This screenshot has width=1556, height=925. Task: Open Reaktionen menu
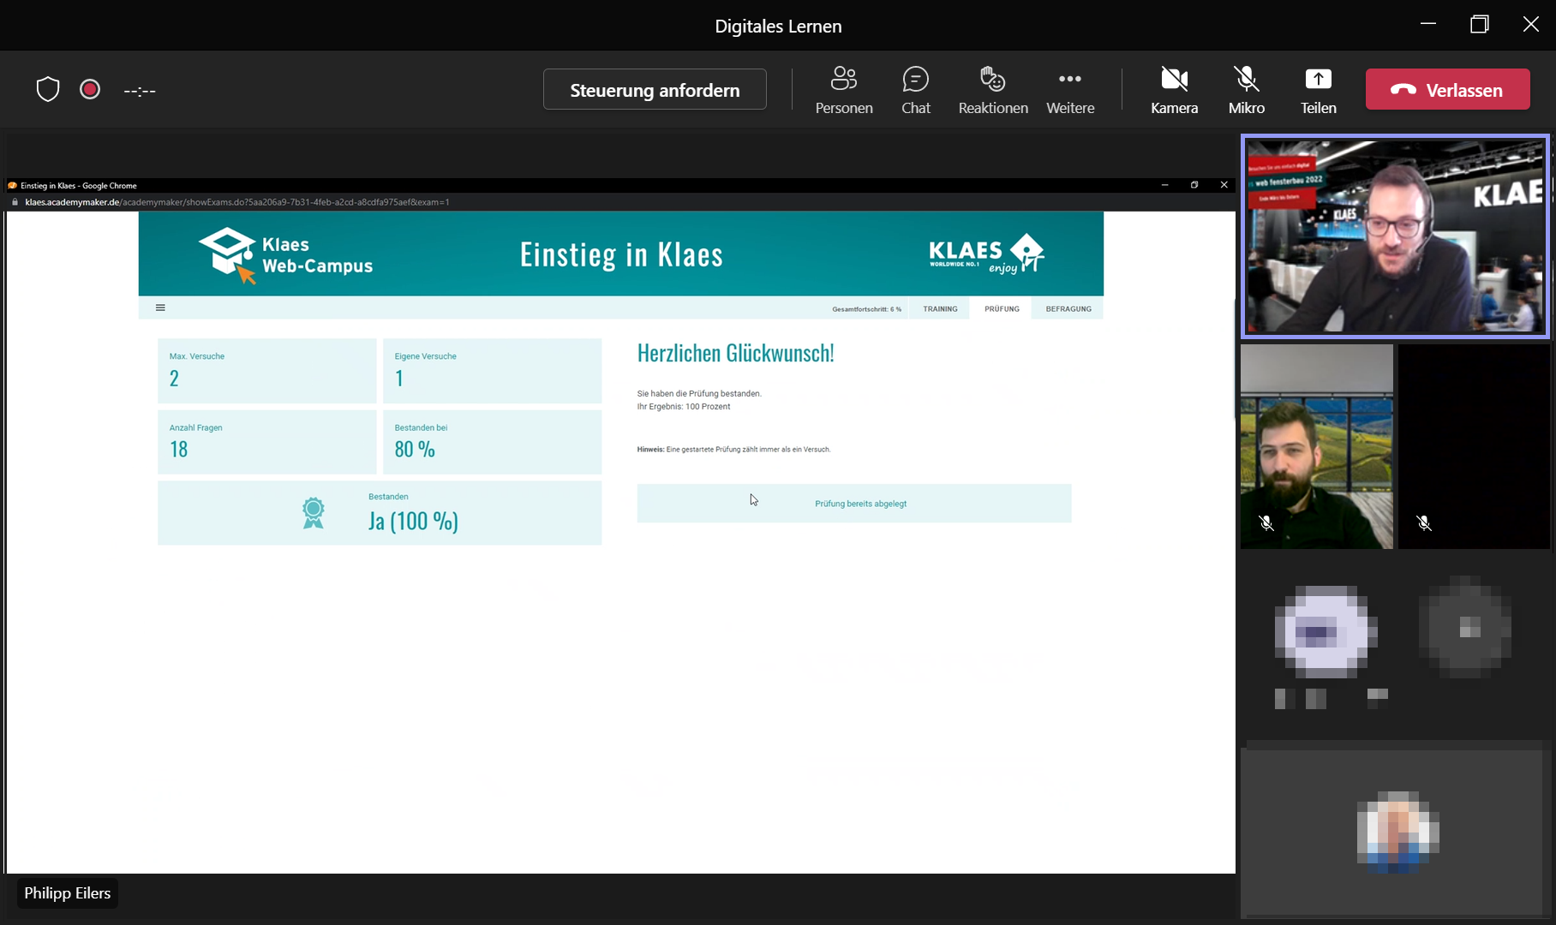(x=993, y=90)
